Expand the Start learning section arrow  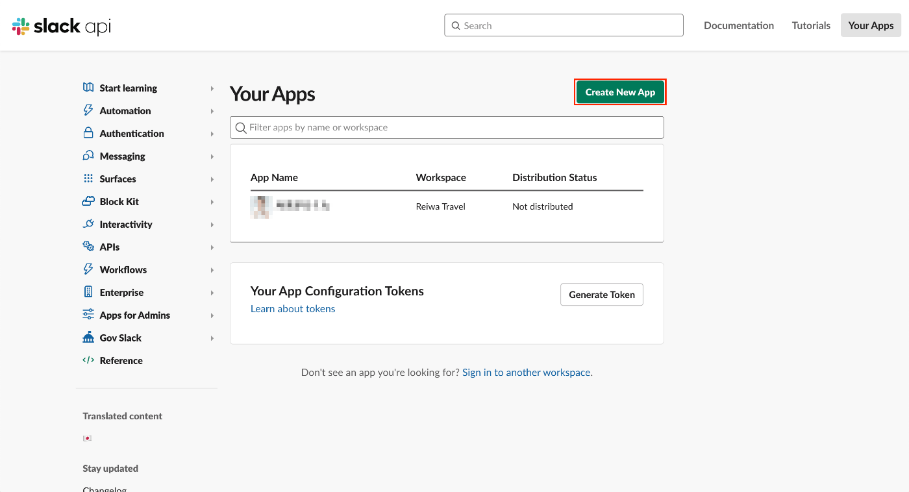[212, 88]
